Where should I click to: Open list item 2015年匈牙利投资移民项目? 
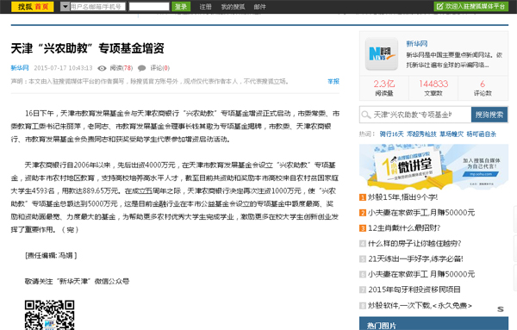tap(414, 290)
